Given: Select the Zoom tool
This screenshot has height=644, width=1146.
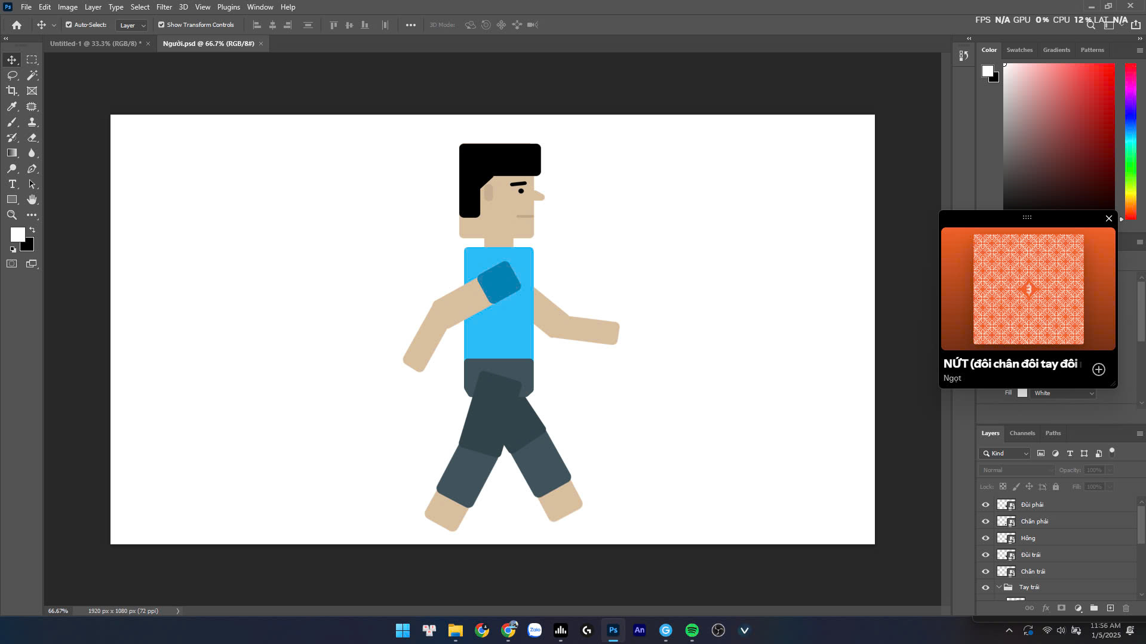Looking at the screenshot, I should point(12,215).
